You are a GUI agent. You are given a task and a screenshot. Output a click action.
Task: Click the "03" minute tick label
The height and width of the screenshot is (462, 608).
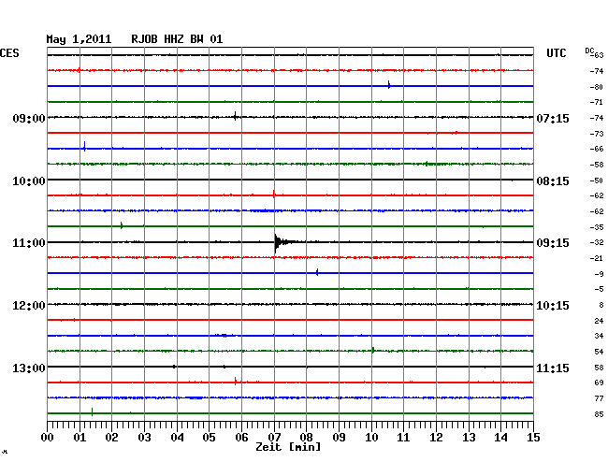(145, 438)
